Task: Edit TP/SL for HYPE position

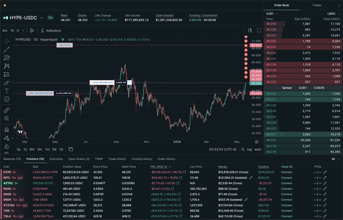Action: tap(325, 172)
